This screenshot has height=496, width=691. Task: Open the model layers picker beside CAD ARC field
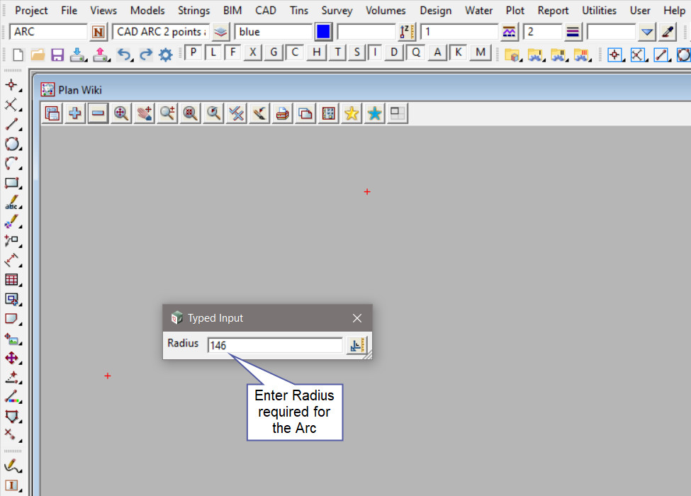tap(221, 32)
